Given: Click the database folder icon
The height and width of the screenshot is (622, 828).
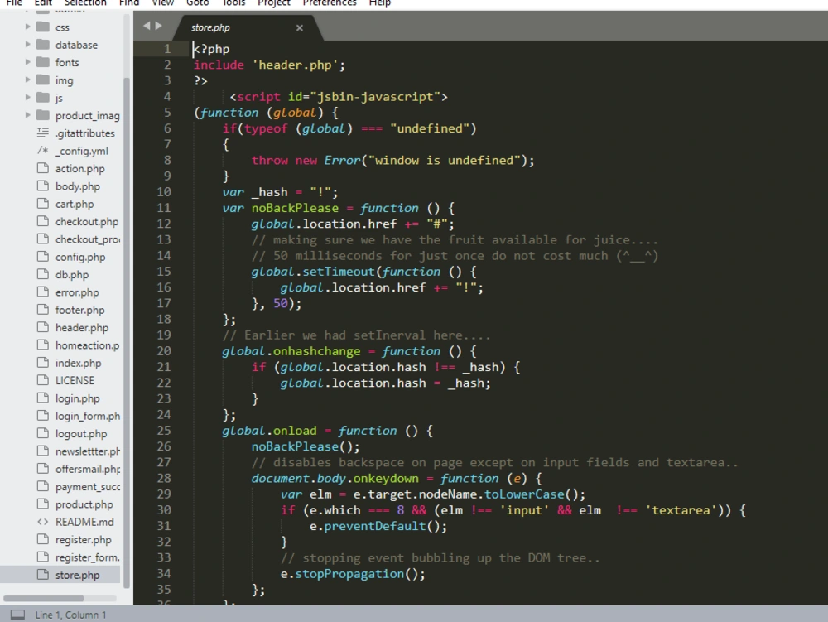Looking at the screenshot, I should 43,45.
